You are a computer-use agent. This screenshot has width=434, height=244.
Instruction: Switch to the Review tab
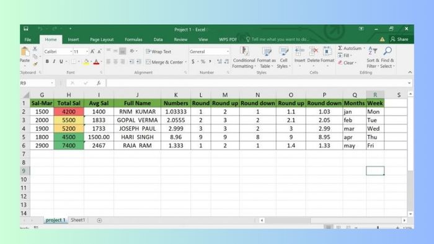click(180, 40)
